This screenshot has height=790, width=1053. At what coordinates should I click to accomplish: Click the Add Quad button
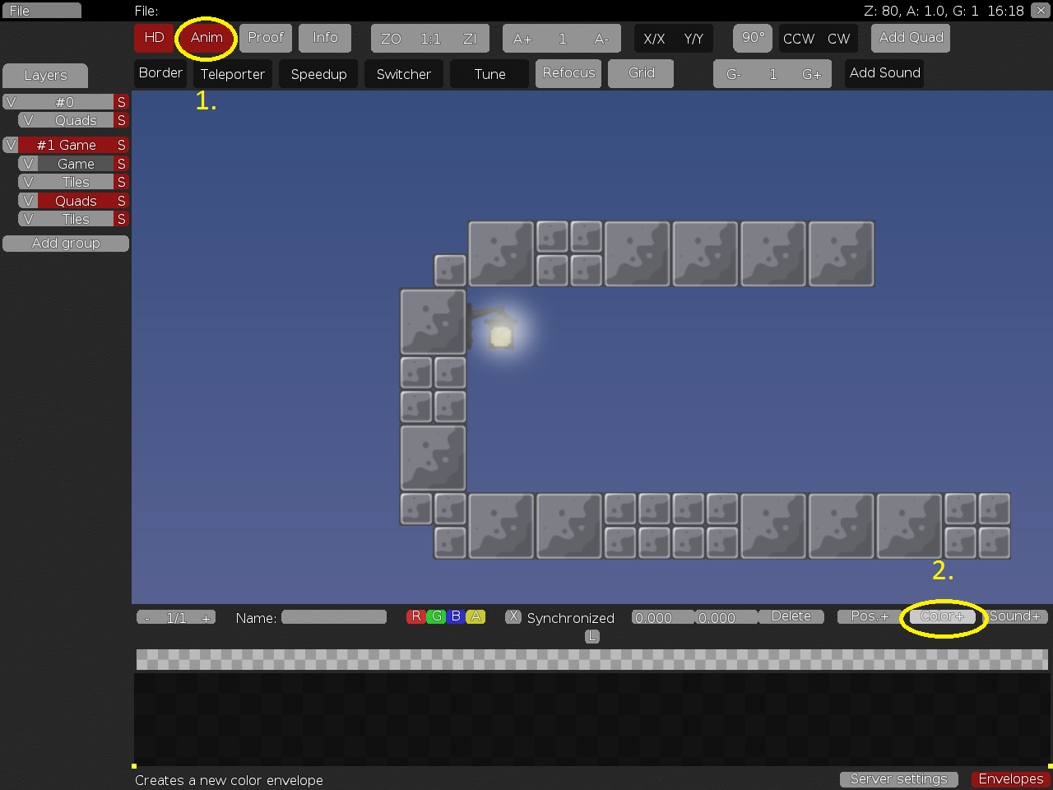[911, 38]
